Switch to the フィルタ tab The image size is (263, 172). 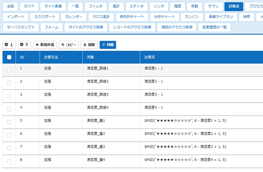[x=96, y=6]
